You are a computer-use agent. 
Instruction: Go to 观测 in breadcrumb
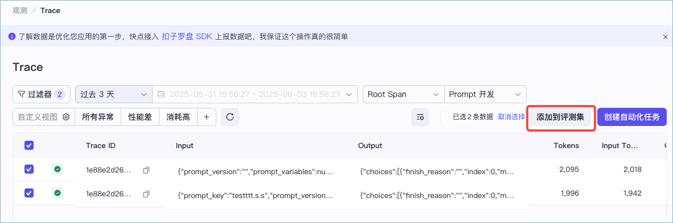[x=20, y=11]
